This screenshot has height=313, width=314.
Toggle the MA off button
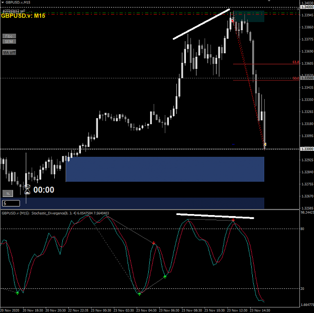(x=9, y=52)
